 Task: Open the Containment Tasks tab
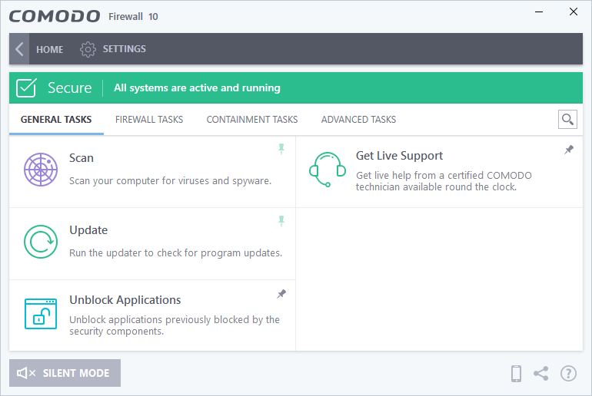click(x=252, y=120)
